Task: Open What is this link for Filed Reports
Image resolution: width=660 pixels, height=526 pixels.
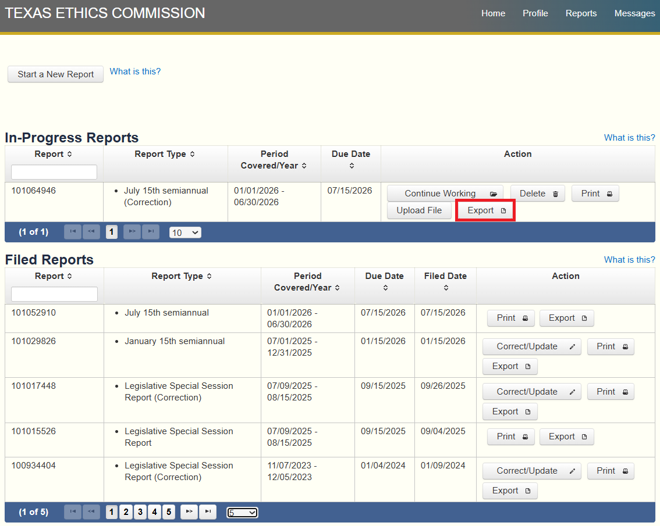Action: 629,259
